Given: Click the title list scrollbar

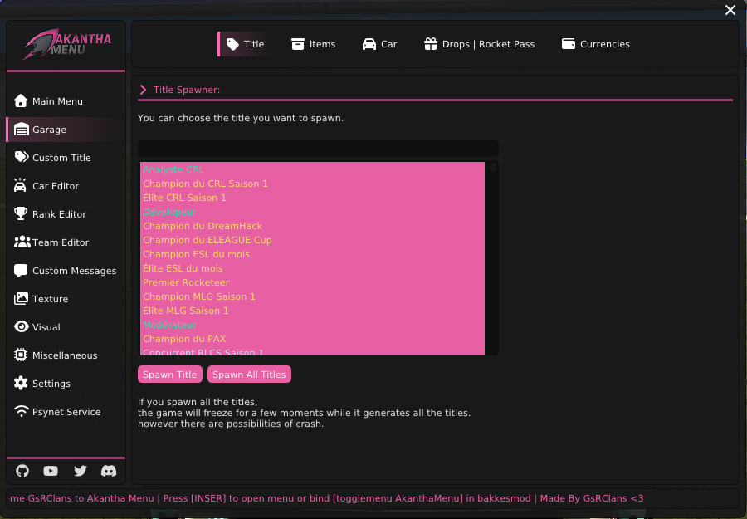Looking at the screenshot, I should click(493, 168).
